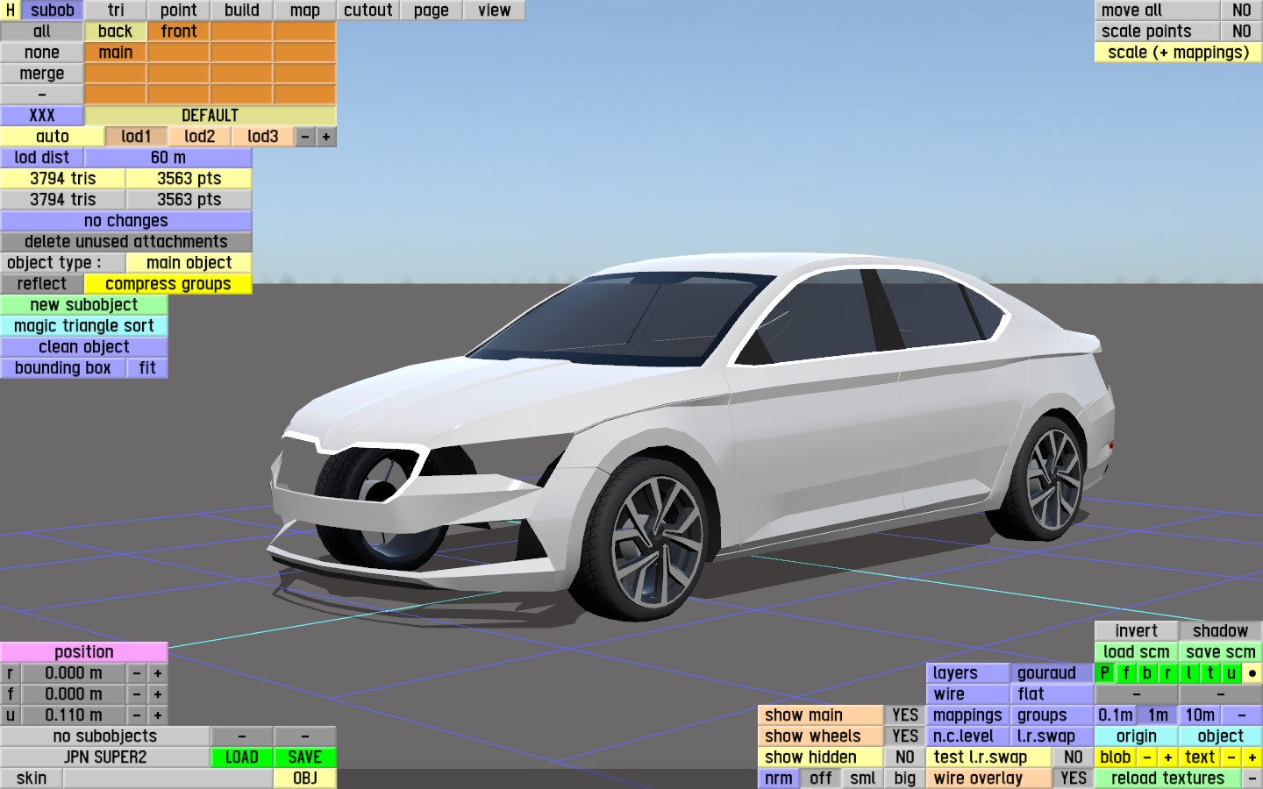Image resolution: width=1263 pixels, height=789 pixels.
Task: Open the page tab
Action: (x=432, y=11)
